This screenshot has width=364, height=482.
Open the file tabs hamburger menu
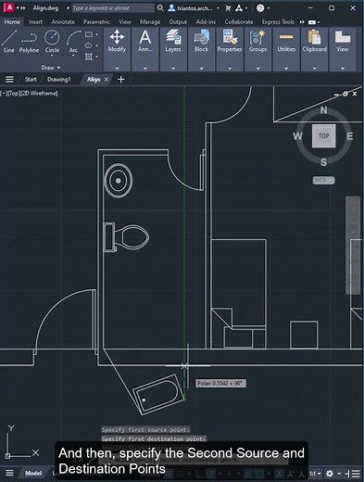tap(9, 80)
